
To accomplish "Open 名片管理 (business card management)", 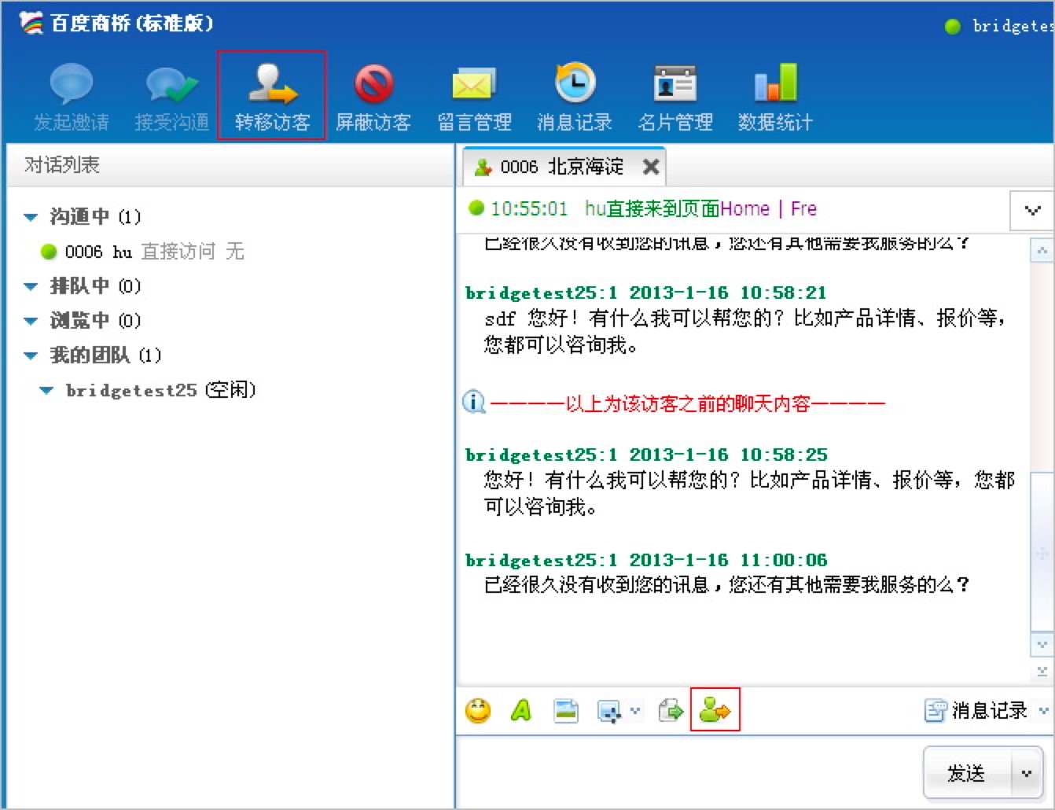I will tap(675, 94).
